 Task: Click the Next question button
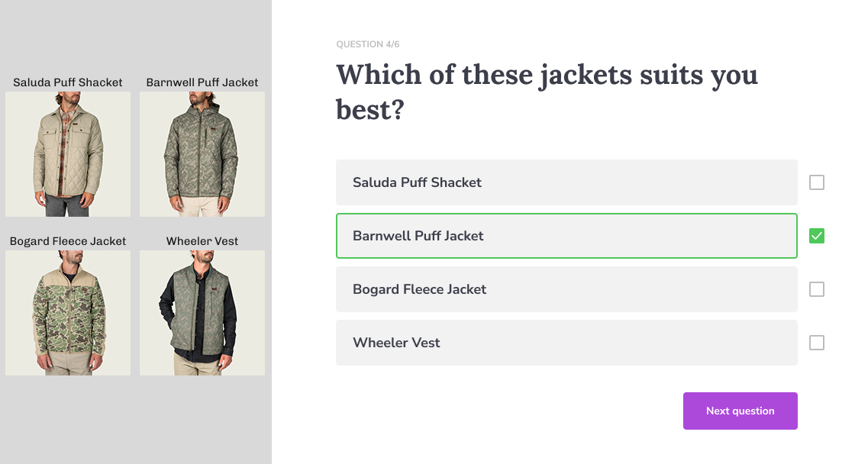[740, 411]
